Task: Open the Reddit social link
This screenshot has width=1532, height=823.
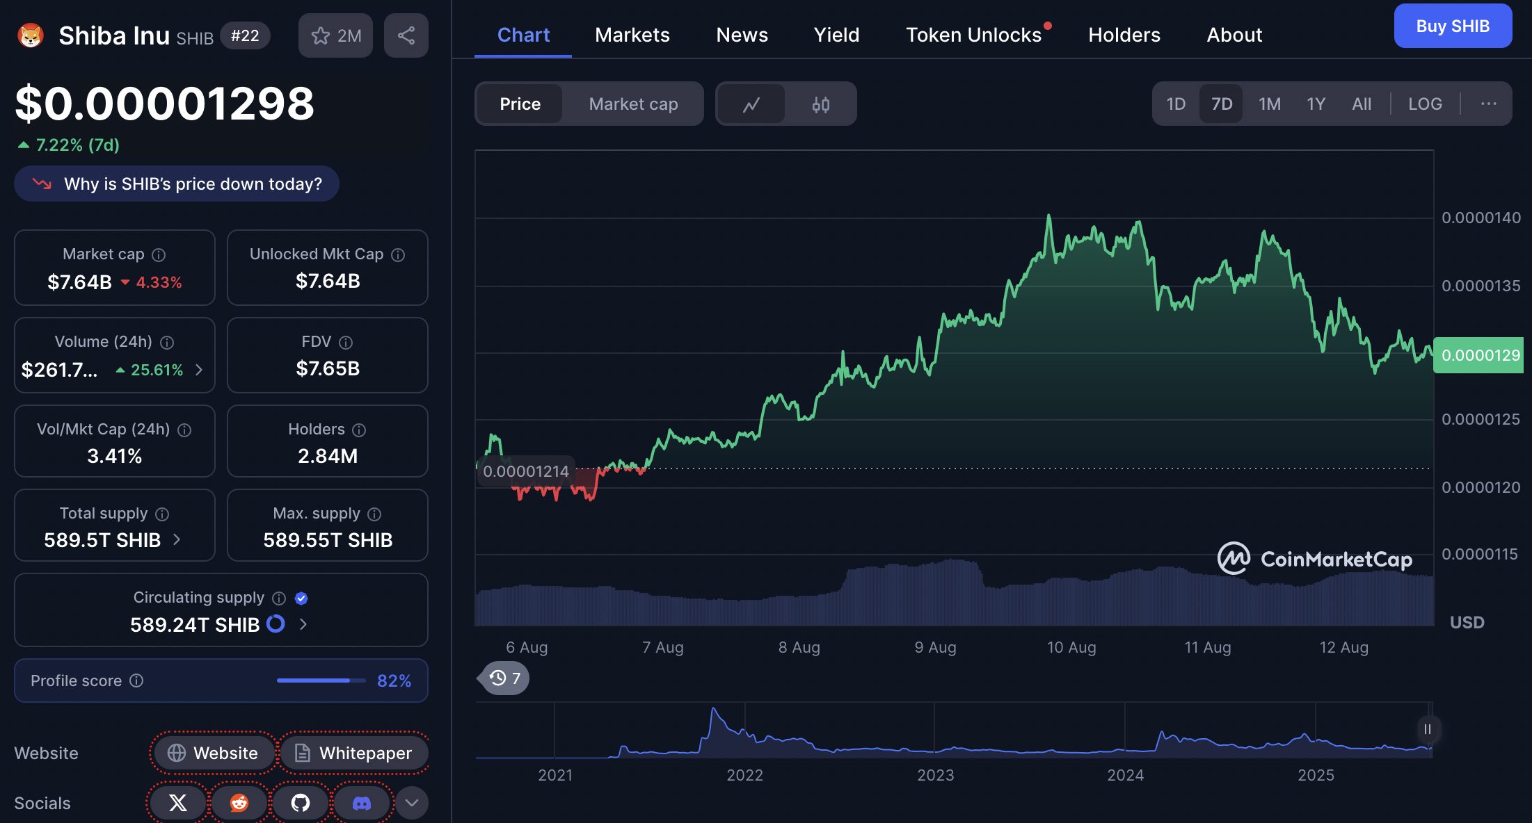Action: point(239,803)
